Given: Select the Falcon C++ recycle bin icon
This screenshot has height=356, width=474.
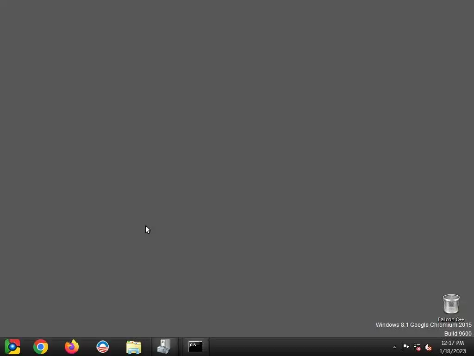Looking at the screenshot, I should point(451,304).
